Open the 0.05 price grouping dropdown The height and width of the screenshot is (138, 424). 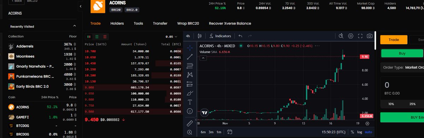[171, 36]
